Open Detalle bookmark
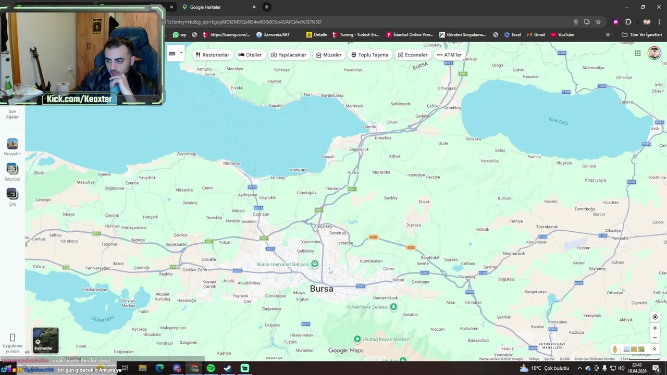Viewport: 667px width, 375px height. click(317, 35)
